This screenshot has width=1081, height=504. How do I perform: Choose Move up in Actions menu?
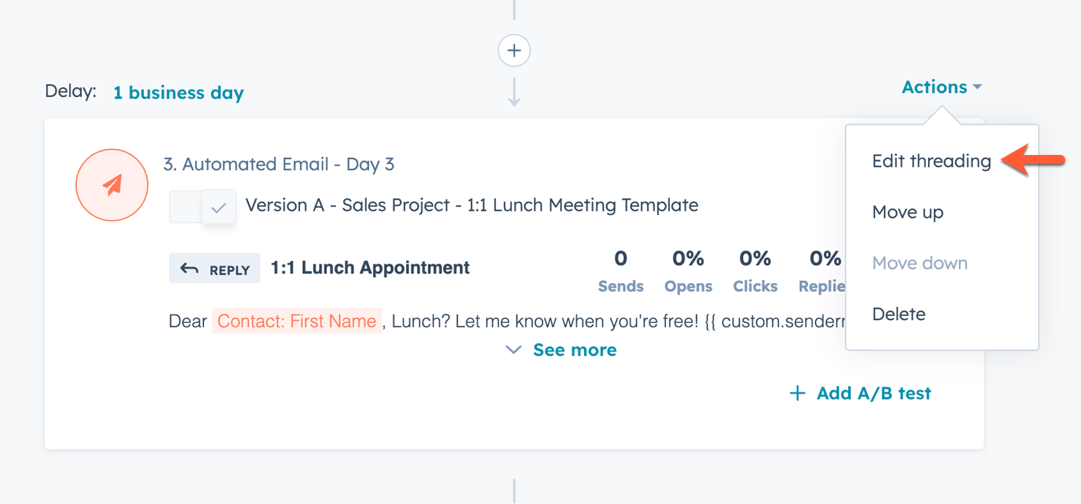tap(907, 212)
